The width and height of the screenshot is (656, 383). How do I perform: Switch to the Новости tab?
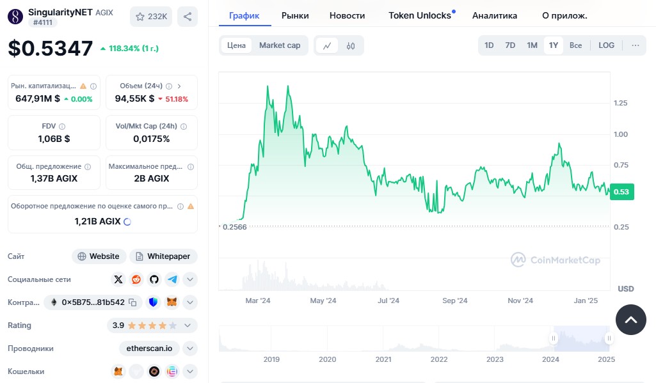[x=347, y=15]
